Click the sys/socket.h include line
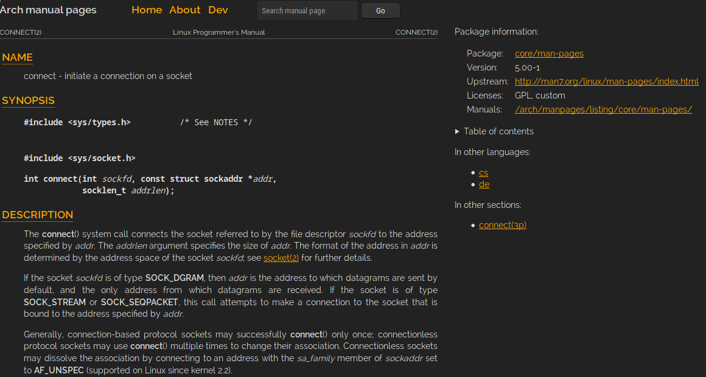706x377 pixels. click(x=79, y=158)
